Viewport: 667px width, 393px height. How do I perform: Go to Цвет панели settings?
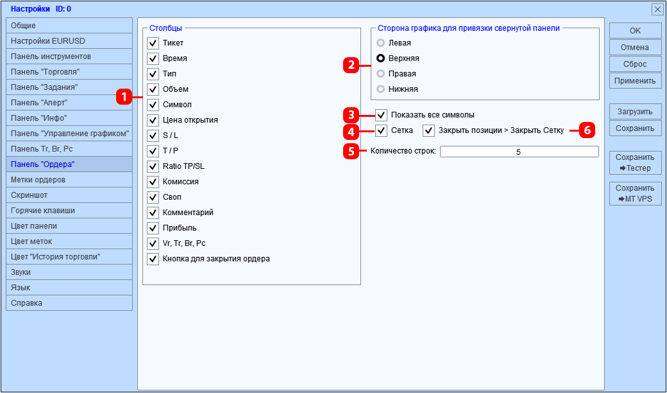point(69,225)
